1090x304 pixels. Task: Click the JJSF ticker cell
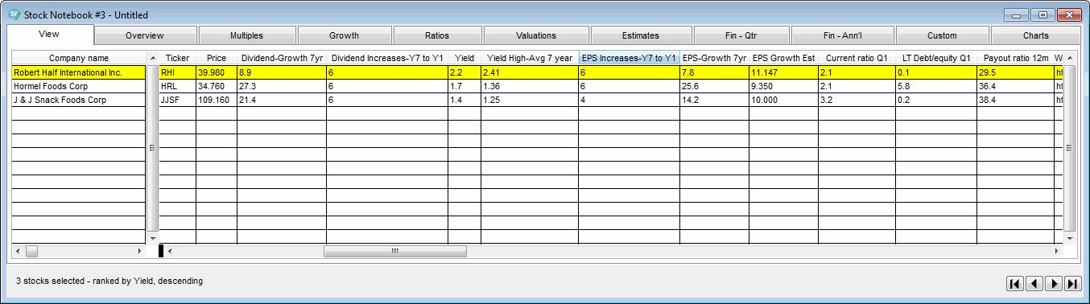coord(177,100)
